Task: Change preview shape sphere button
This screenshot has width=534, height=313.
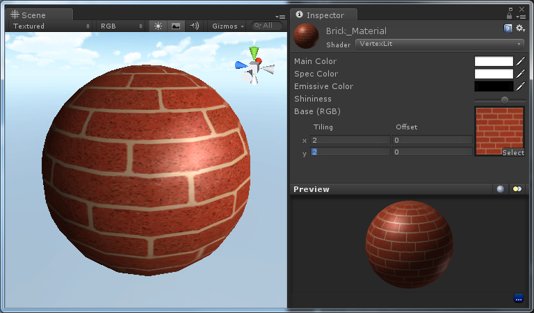Action: click(x=501, y=189)
